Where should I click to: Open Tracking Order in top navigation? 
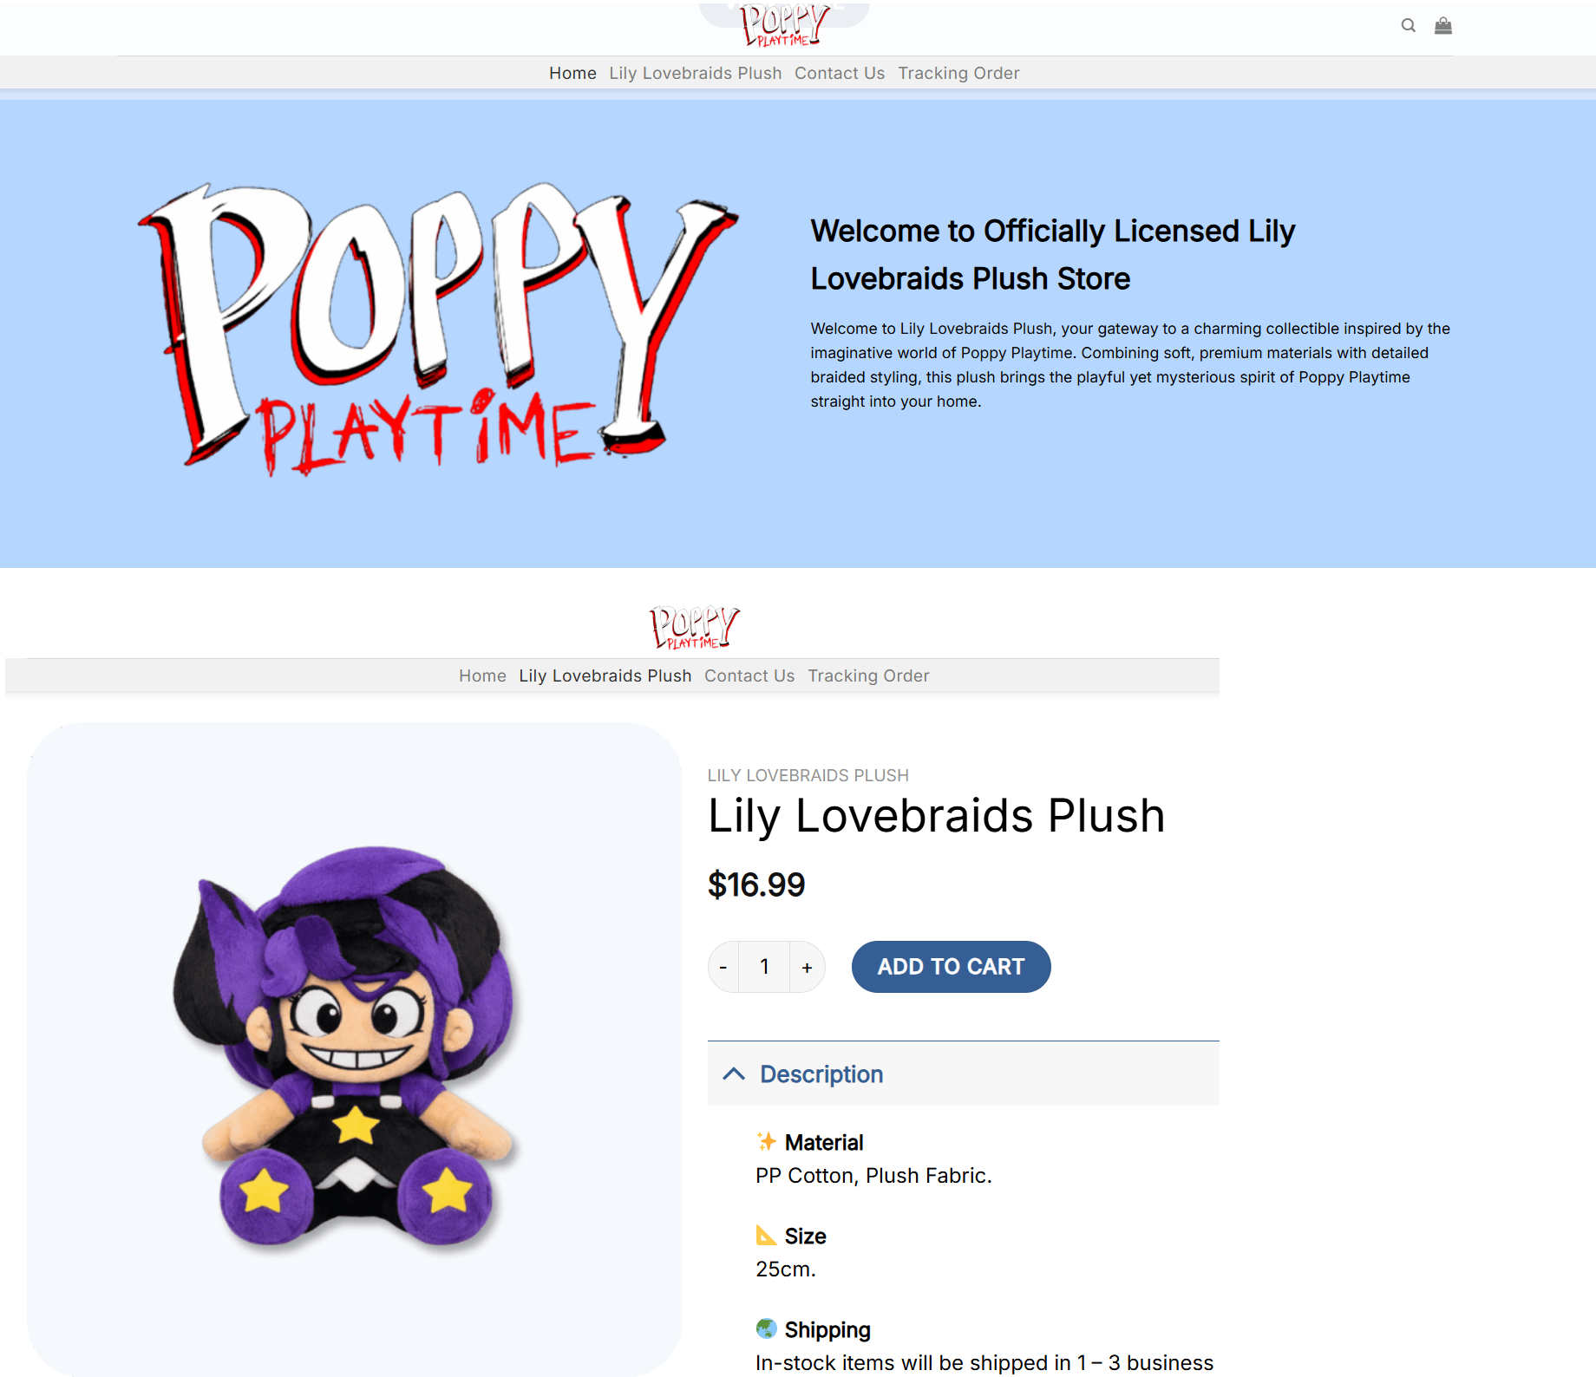click(x=958, y=74)
